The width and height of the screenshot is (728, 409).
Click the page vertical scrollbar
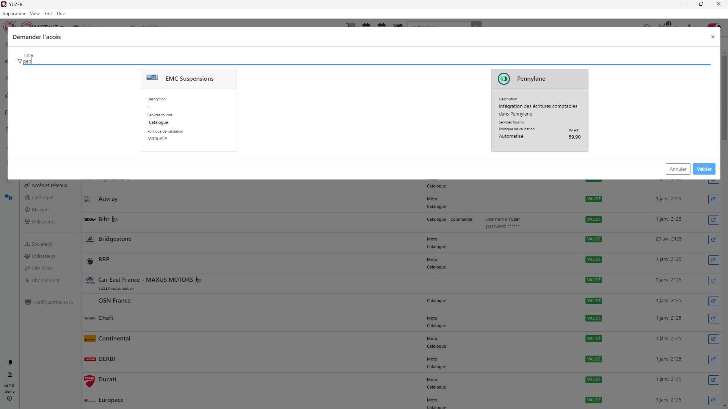725,98
